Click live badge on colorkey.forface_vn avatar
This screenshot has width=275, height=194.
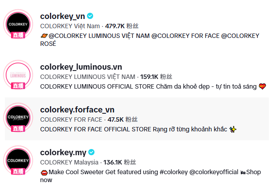[x=18, y=129]
